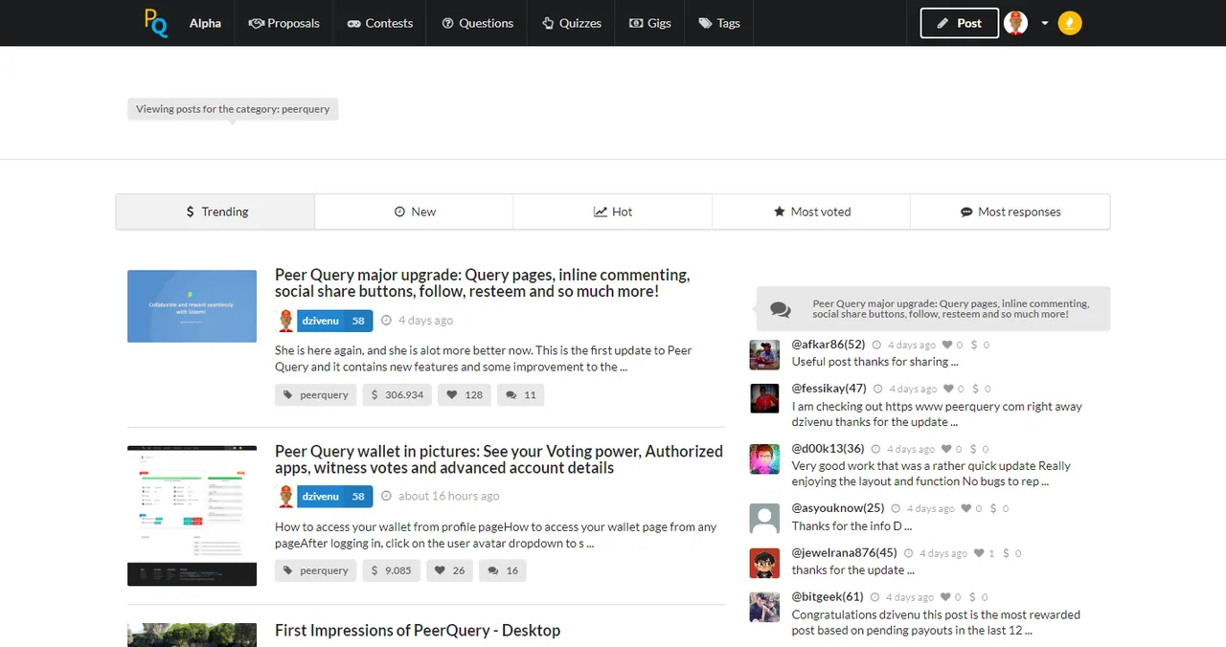Like the comment by @fessikay
The height and width of the screenshot is (647, 1226).
tap(949, 389)
